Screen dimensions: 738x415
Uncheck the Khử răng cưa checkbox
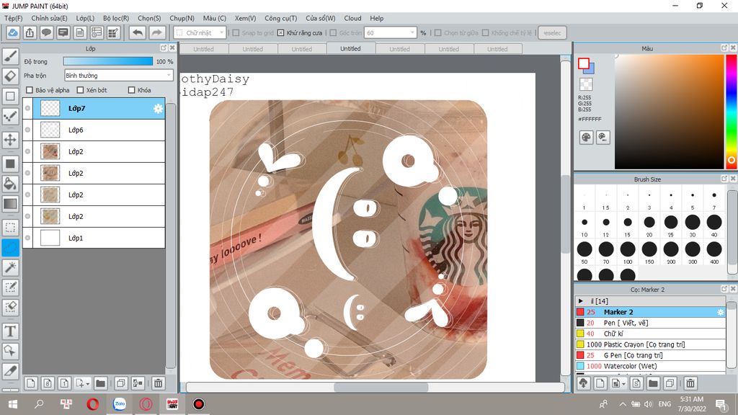281,33
